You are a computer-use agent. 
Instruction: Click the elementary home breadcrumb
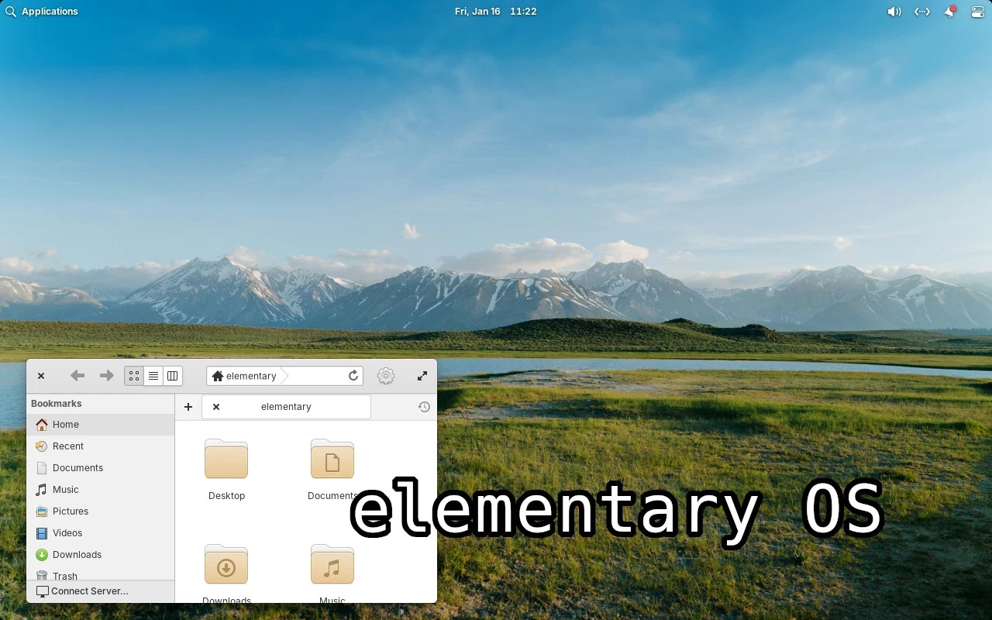pos(244,376)
